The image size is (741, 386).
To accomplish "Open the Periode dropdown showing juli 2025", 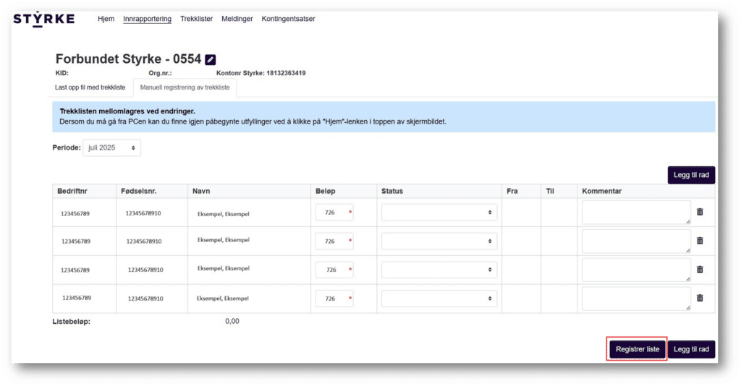I will tap(111, 147).
